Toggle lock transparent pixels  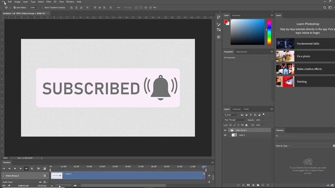tap(230, 125)
